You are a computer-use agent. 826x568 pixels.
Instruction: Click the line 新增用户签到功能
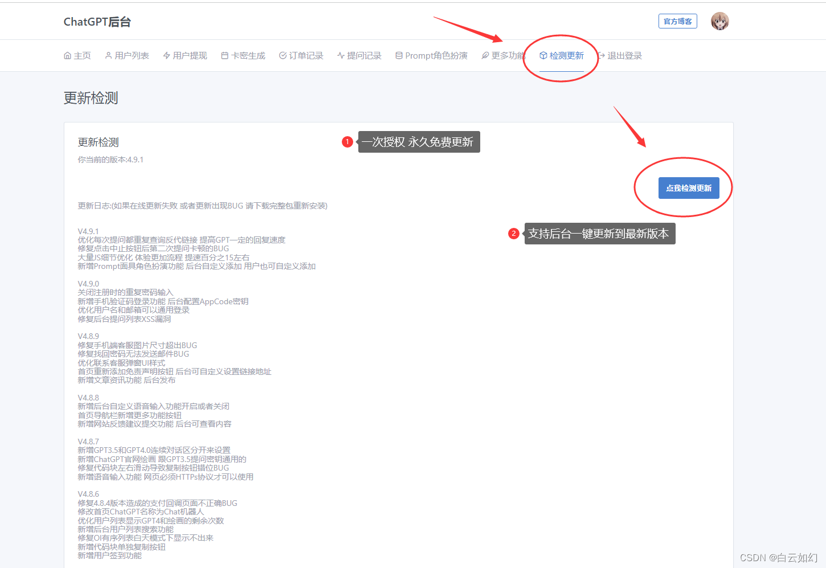coord(110,555)
